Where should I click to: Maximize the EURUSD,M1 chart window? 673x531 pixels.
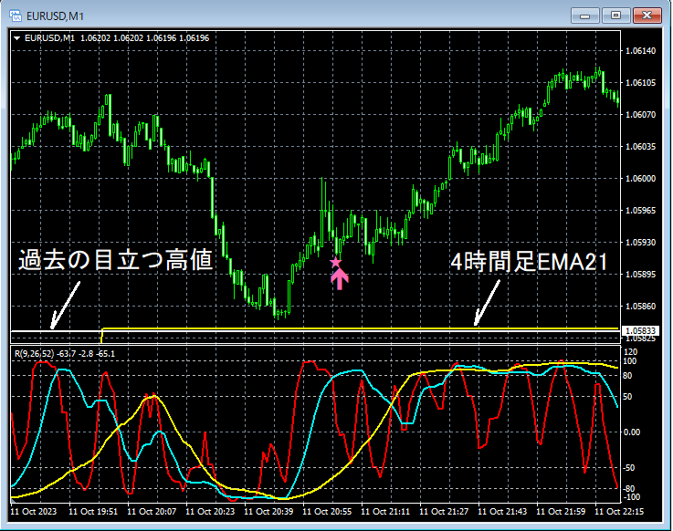coord(615,16)
